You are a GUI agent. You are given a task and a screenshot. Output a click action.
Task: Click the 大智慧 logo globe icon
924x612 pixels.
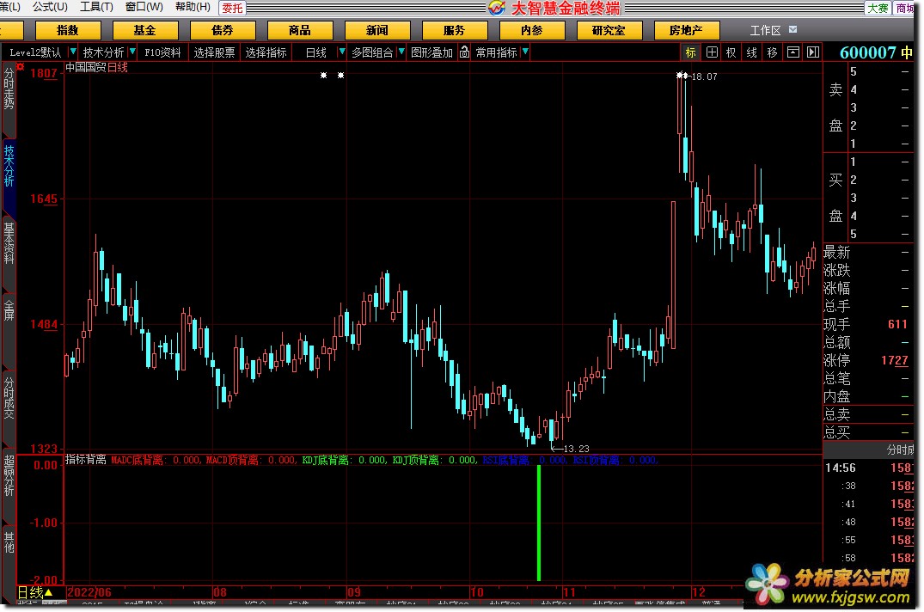497,8
